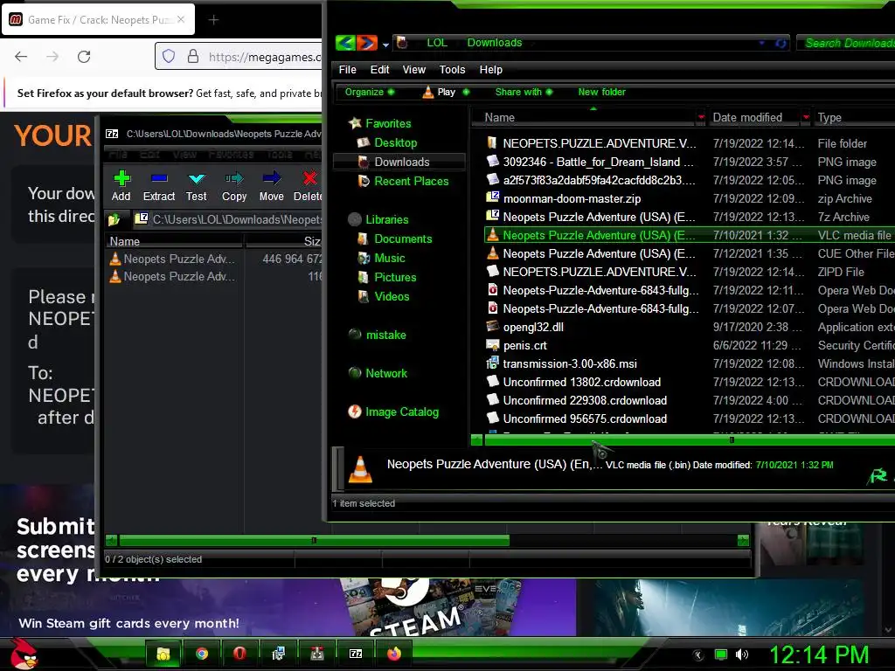895x671 pixels.
Task: Sort by the Name column header
Action: 585,118
